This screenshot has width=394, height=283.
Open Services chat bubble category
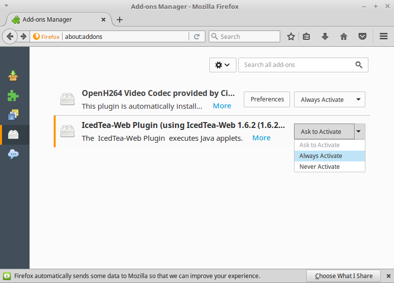[x=13, y=154]
